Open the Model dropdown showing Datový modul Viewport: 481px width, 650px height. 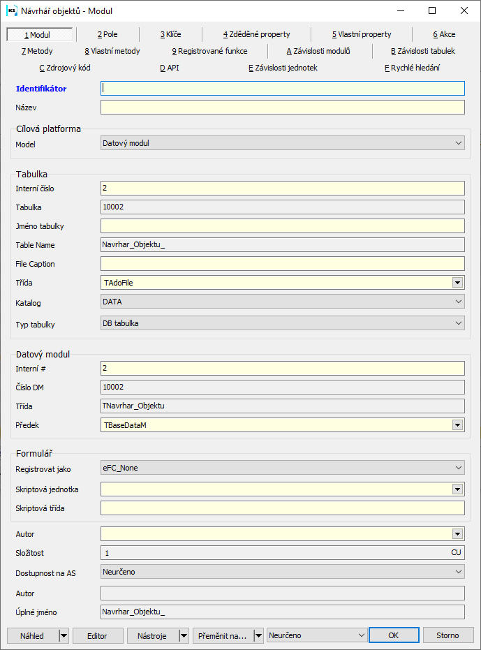283,143
